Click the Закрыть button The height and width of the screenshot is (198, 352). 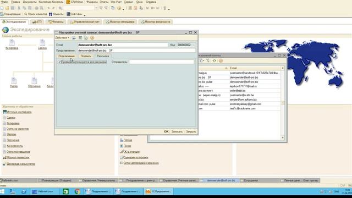191,131
